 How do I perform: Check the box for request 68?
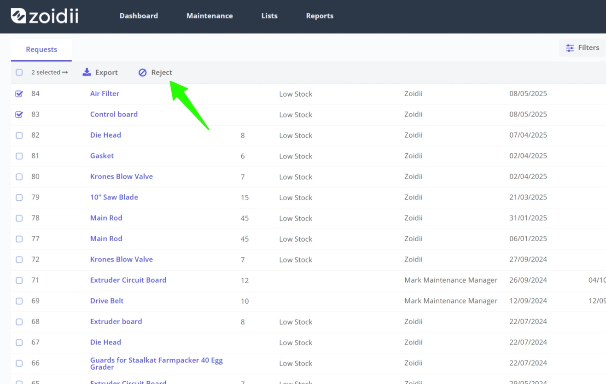(x=19, y=322)
